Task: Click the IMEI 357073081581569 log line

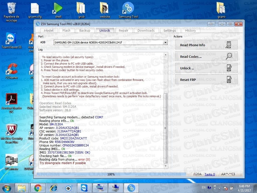Action: click(65, 153)
